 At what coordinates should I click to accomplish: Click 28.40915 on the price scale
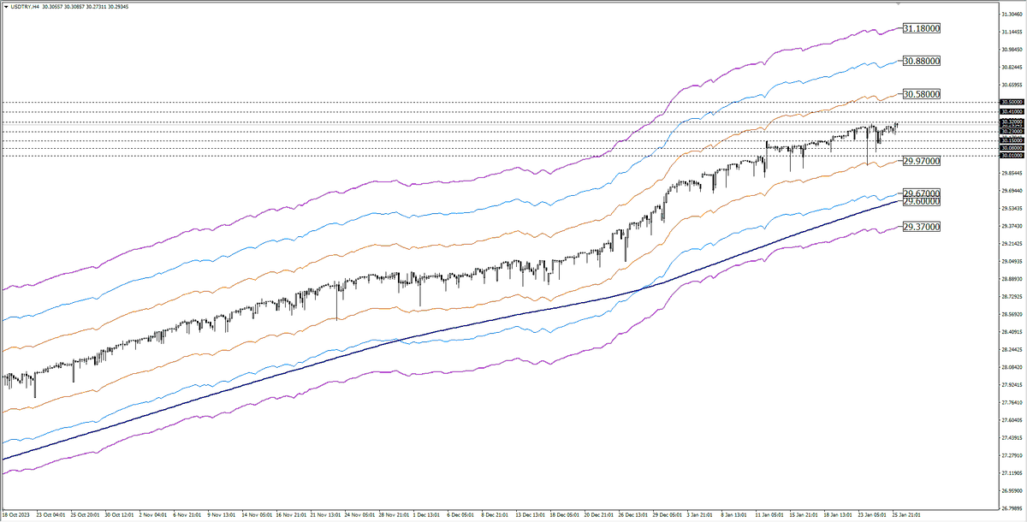point(1013,331)
